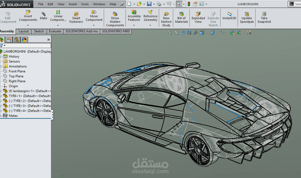The width and height of the screenshot is (301, 178).
Task: Open the Reference Geometry dropdown arrow
Action: (150, 25)
